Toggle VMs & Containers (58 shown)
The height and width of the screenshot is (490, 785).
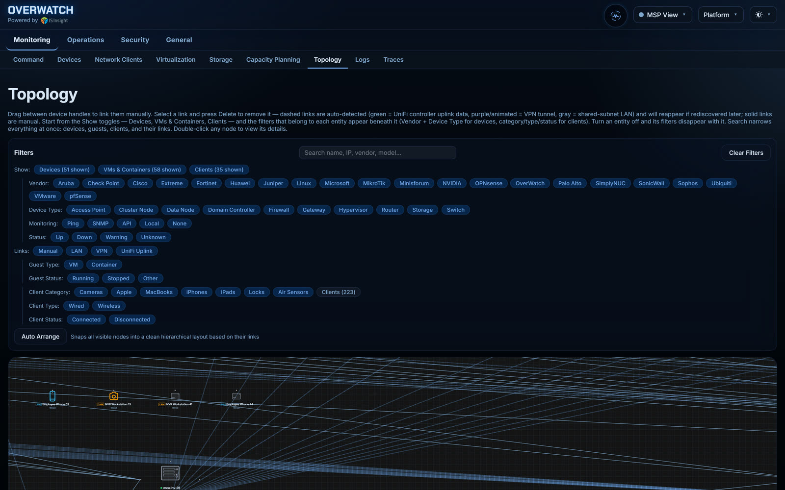(142, 170)
